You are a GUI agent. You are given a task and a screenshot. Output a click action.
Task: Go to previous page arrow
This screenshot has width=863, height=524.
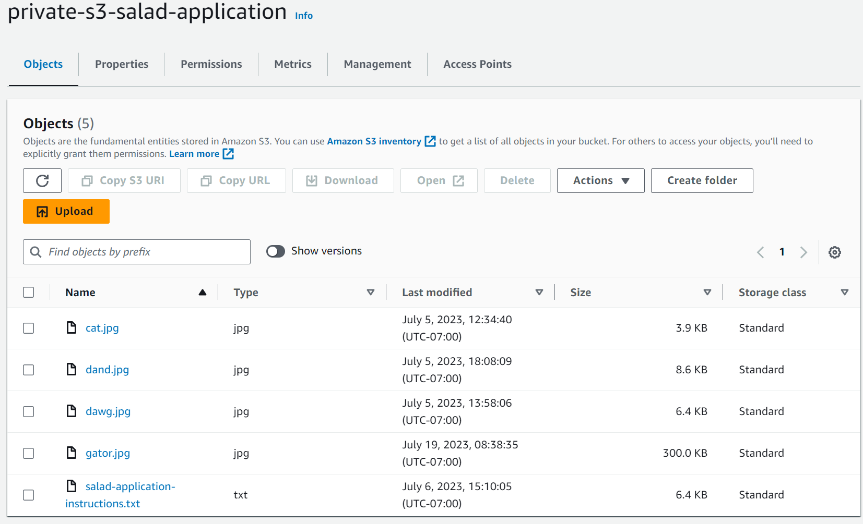(x=760, y=252)
